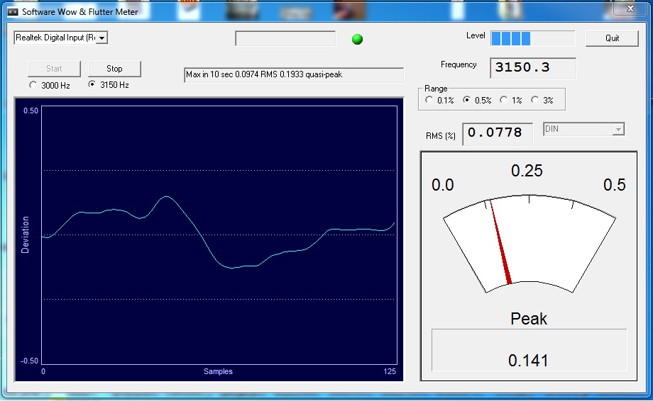Click the Level meter bar
653x401 pixels.
click(532, 39)
